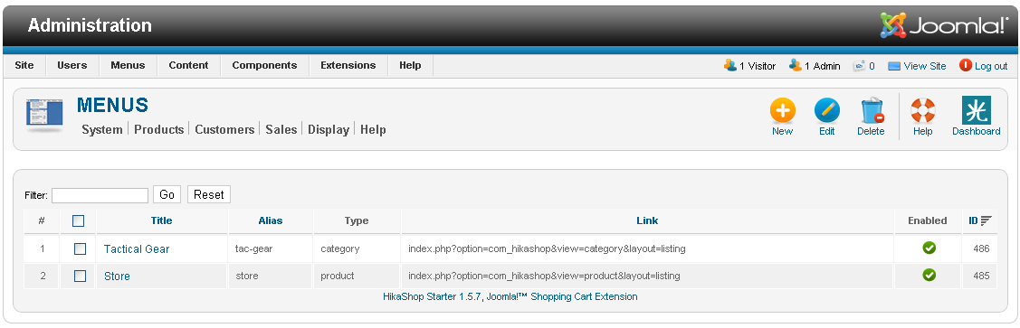Viewport: 1020px width, 328px height.
Task: Open the Extensions menu
Action: coord(348,65)
